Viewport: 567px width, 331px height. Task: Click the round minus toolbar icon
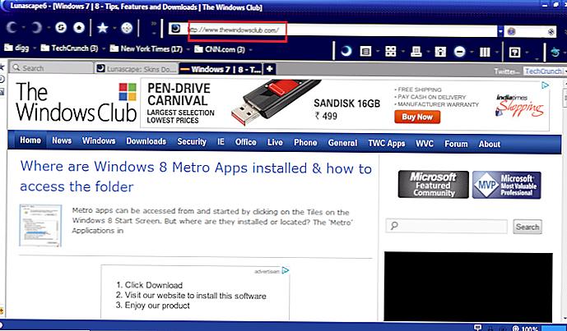459,52
